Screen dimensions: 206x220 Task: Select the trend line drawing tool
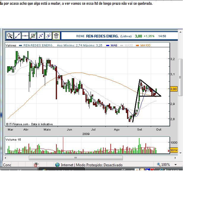[18, 36]
